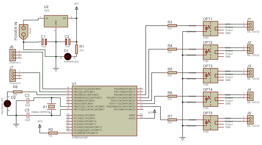
Task: Click the U1 reference designator
Action: pos(74,84)
